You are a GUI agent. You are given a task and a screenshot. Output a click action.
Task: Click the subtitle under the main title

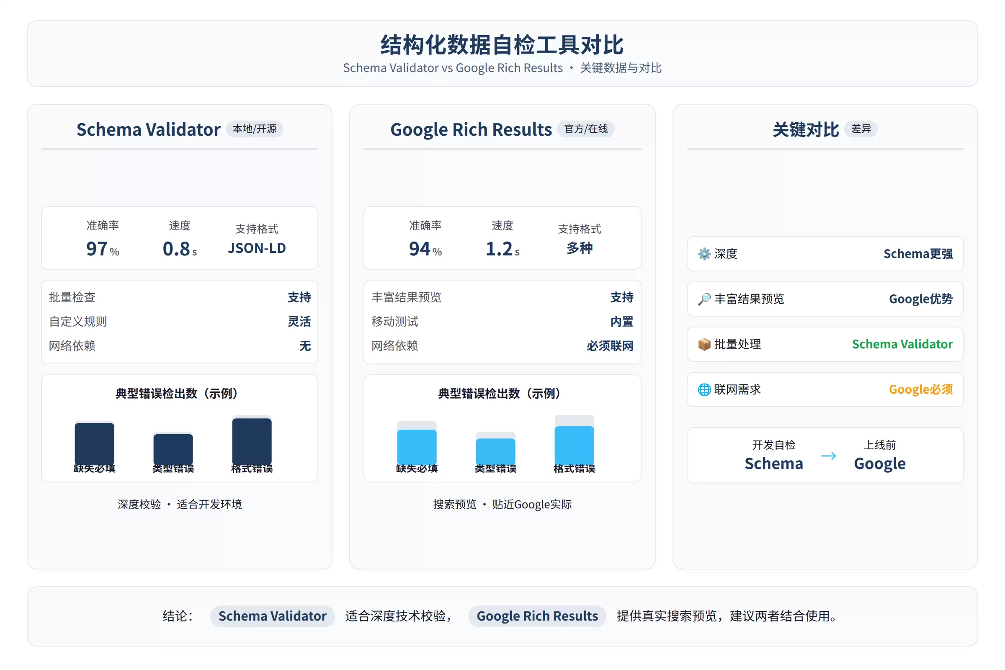(502, 68)
